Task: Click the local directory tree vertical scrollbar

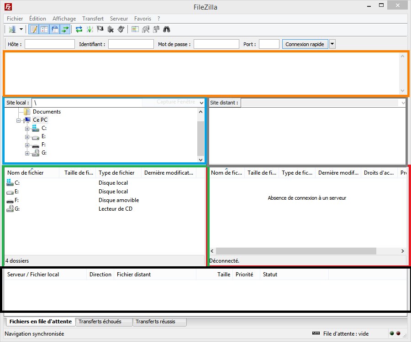Action: [x=200, y=138]
